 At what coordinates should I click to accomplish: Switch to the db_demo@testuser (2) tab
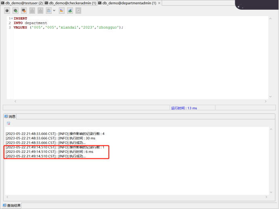pyautogui.click(x=22, y=3)
